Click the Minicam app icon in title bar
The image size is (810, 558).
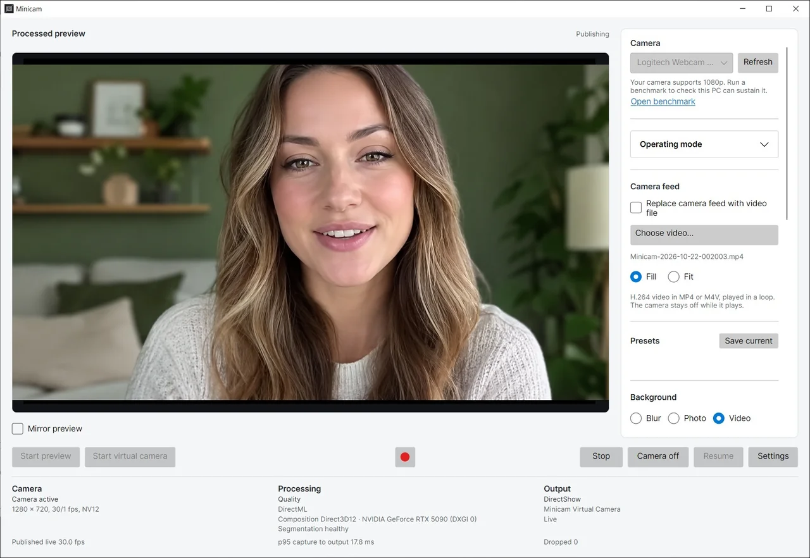point(9,9)
